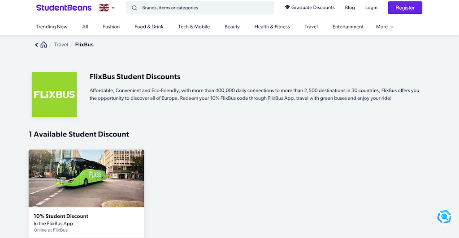Viewport: 459px width, 238px height.
Task: Click the back chevron in breadcrumb
Action: pos(37,45)
